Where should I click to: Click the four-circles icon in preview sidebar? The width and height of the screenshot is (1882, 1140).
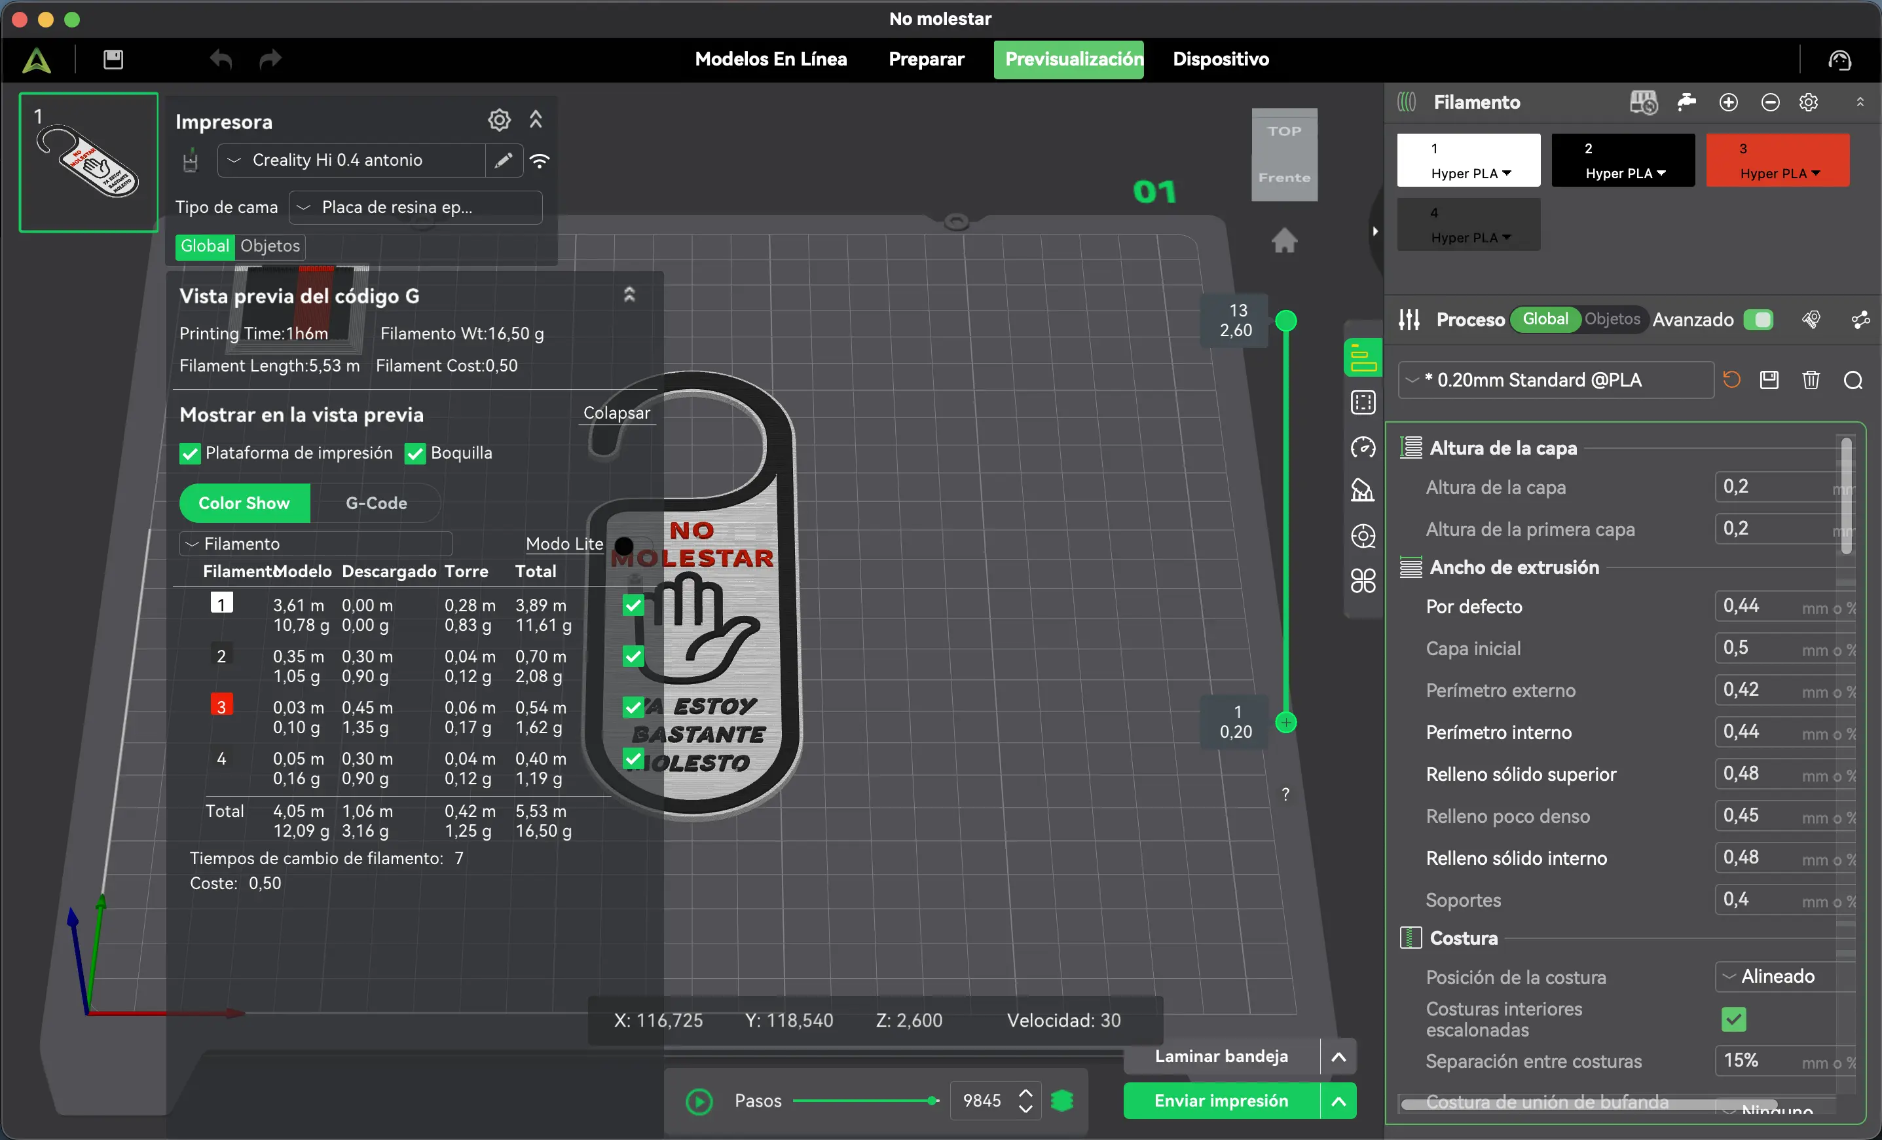tap(1363, 580)
